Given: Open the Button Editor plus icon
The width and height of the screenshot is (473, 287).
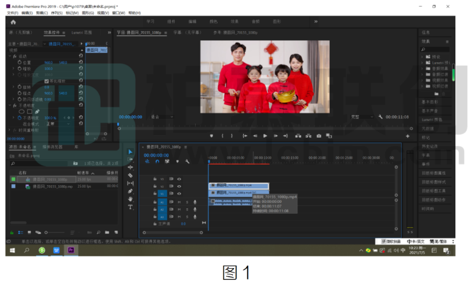Looking at the screenshot, I should tap(408, 136).
